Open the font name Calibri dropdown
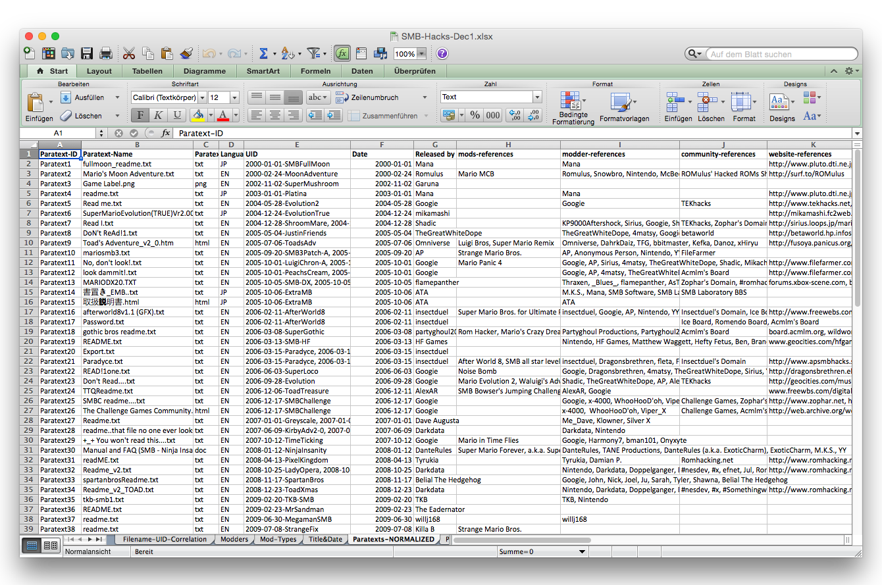Viewport: 882px width, 585px height. pyautogui.click(x=202, y=97)
